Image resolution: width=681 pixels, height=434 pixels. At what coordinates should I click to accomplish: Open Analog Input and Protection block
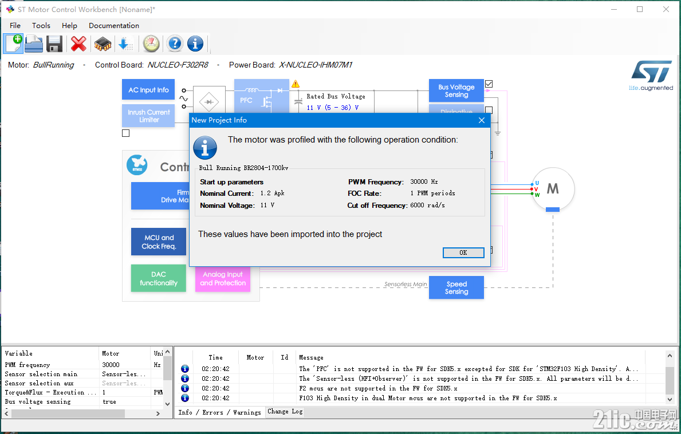[x=223, y=279]
